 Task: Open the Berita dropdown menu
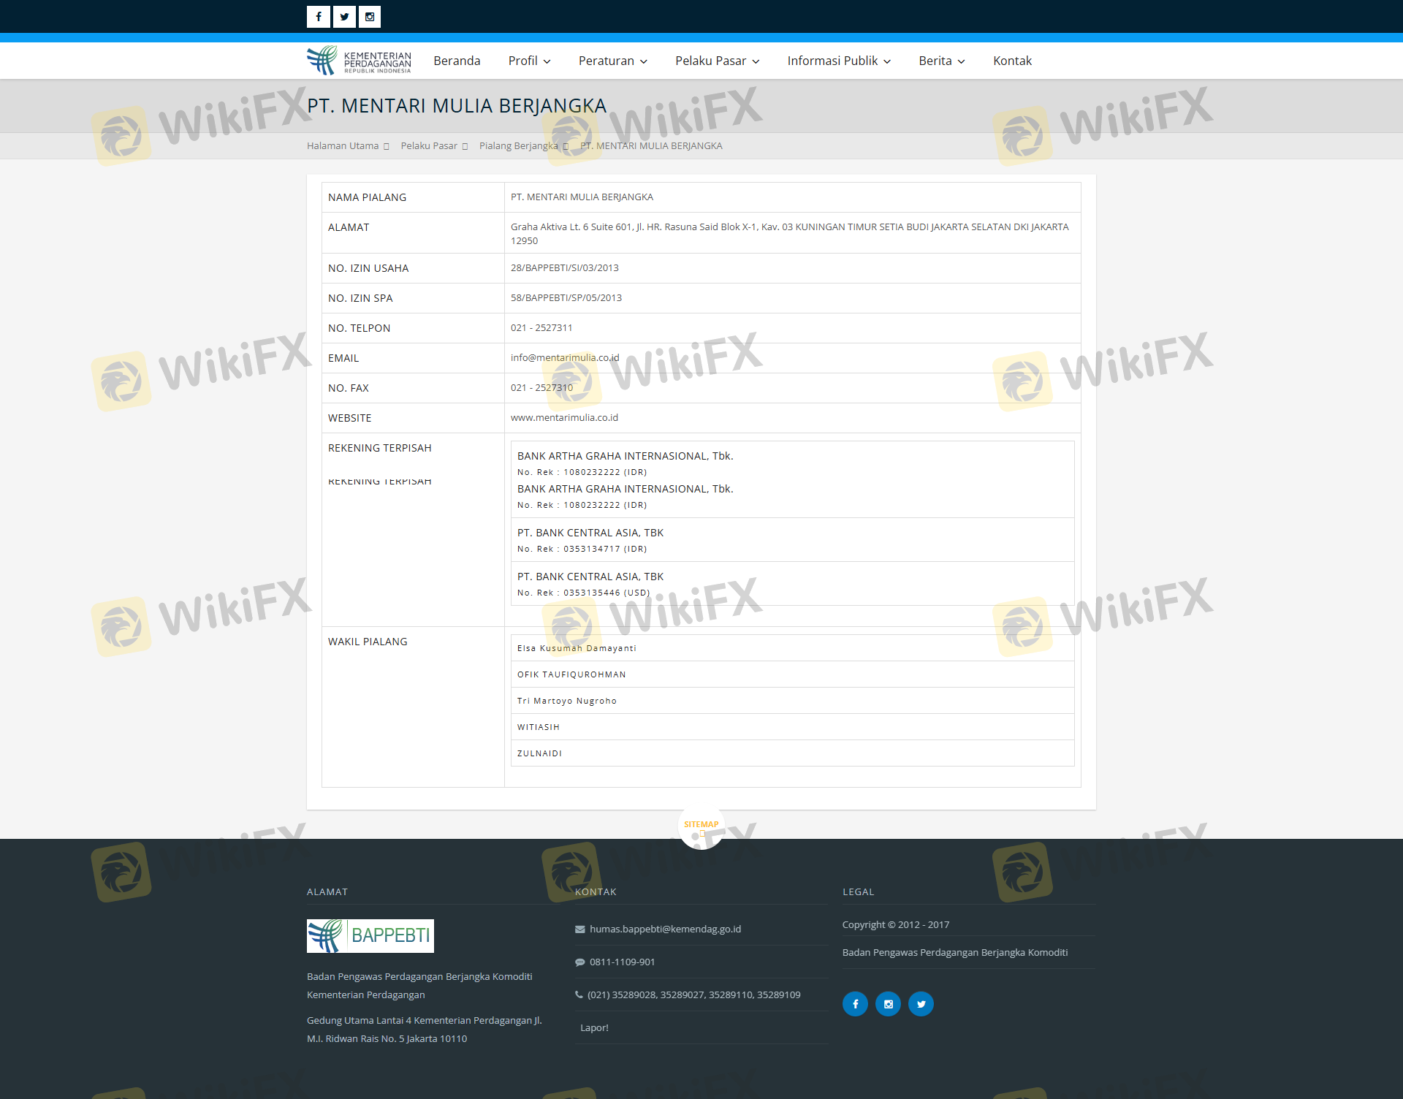pyautogui.click(x=941, y=61)
